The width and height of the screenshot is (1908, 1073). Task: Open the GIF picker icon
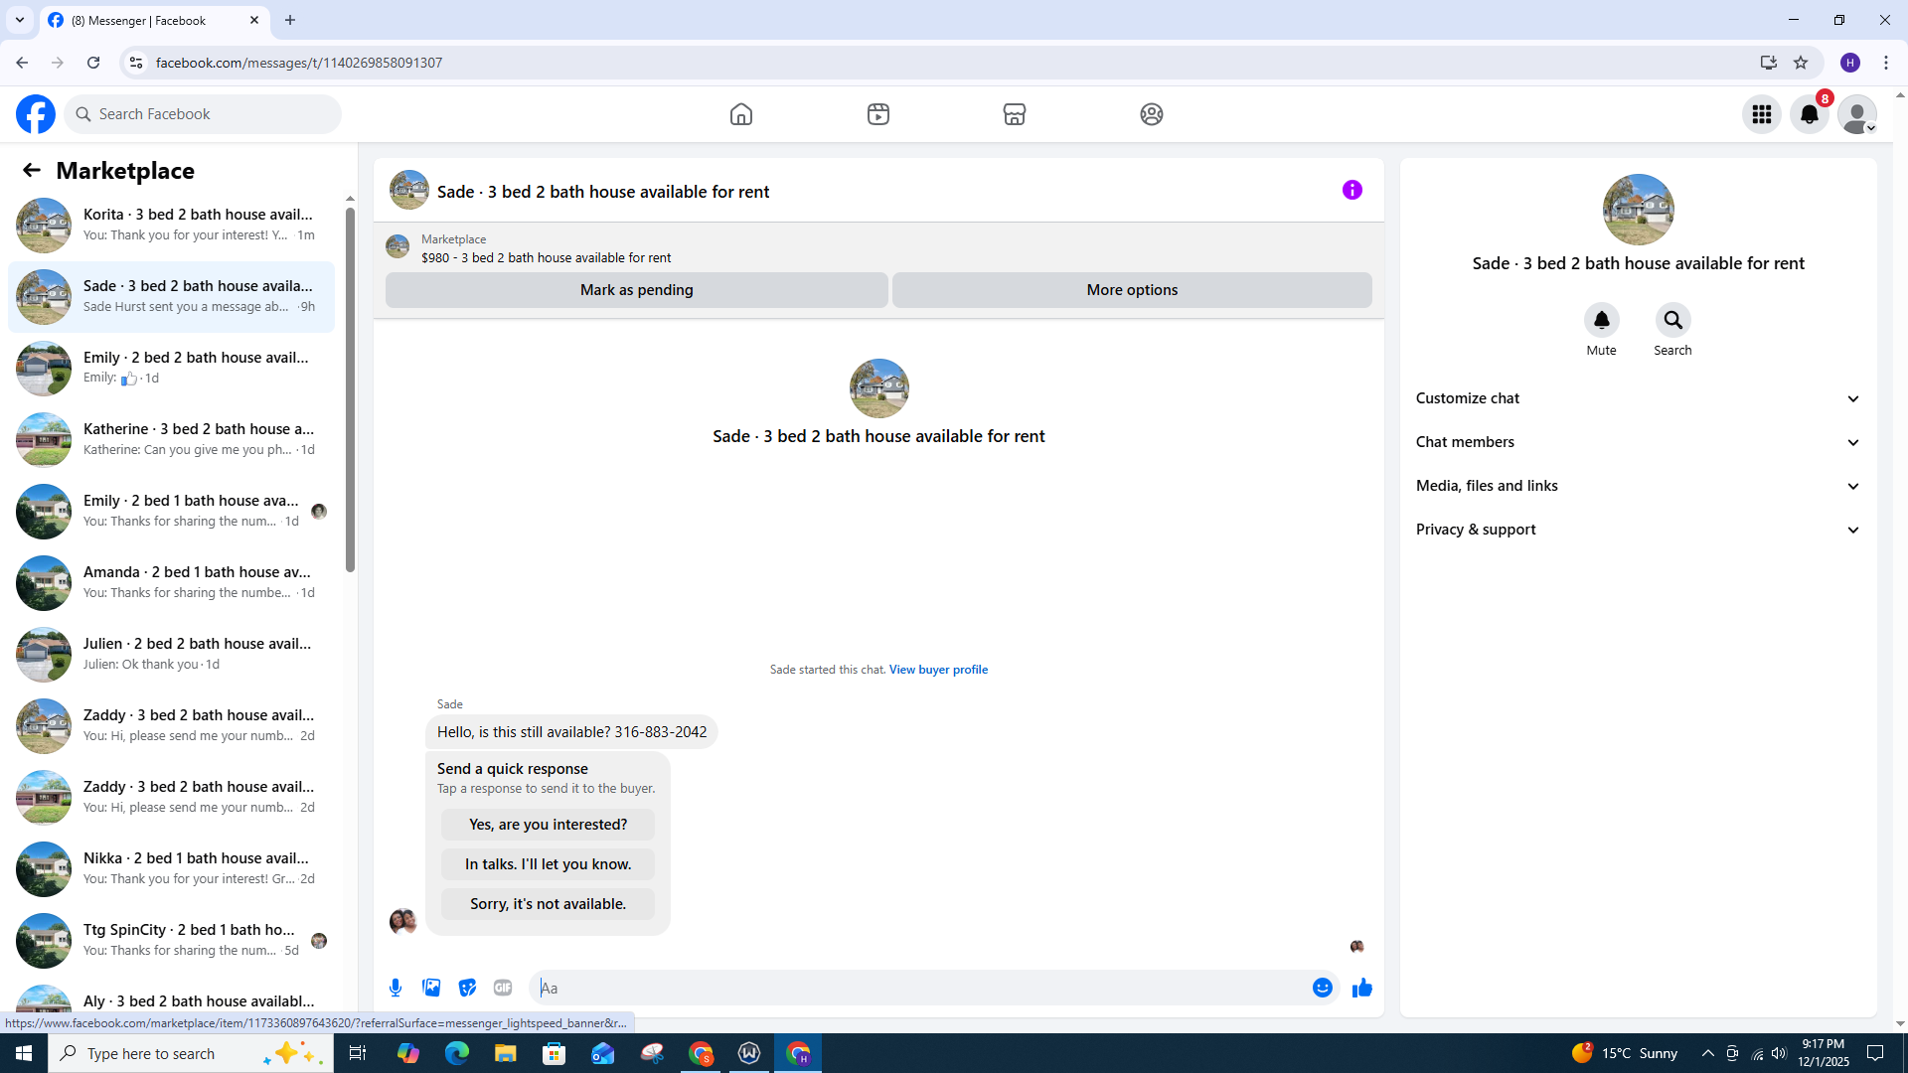pyautogui.click(x=503, y=988)
